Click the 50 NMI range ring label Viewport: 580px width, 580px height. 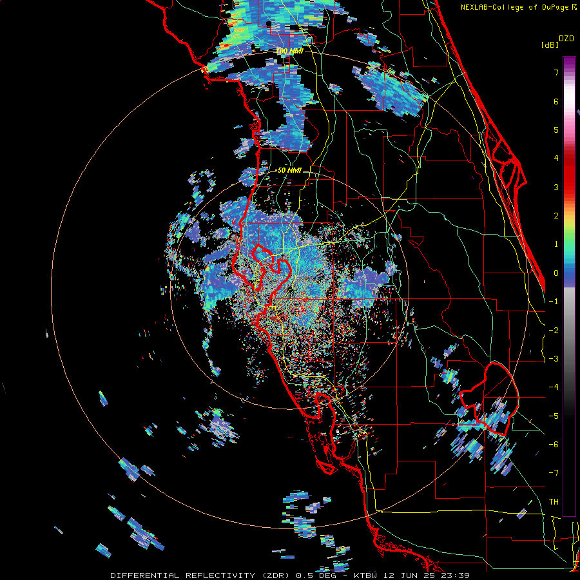[x=289, y=171]
